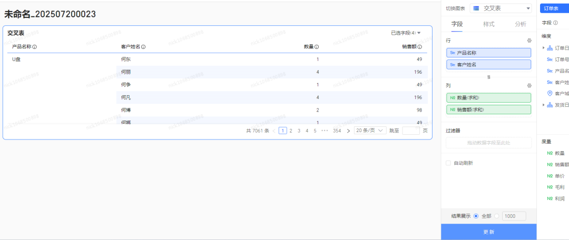This screenshot has height=240, width=569.
Task: Expand 订单日期 dimension tree node
Action: [543, 48]
